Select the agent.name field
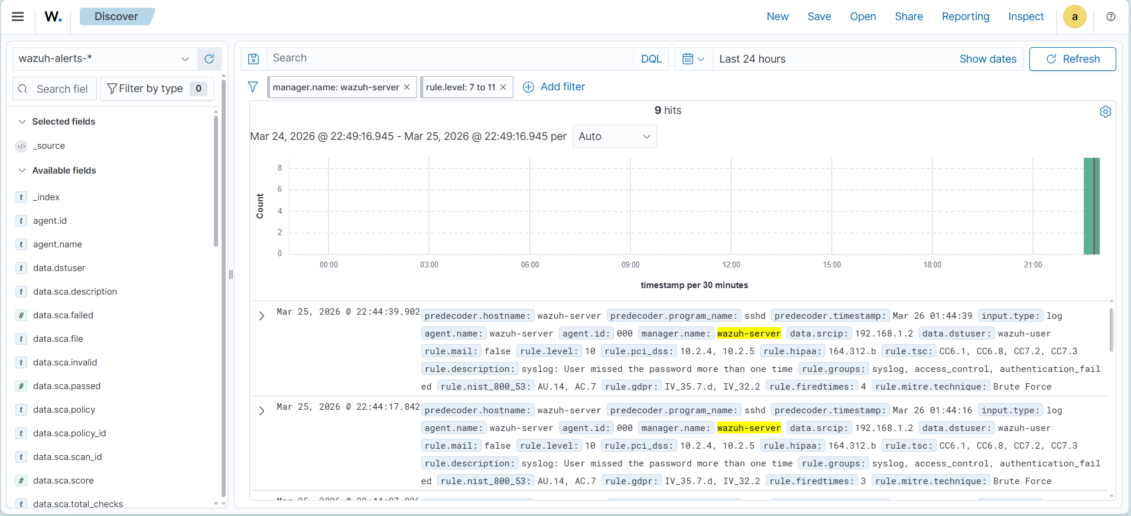 tap(57, 244)
